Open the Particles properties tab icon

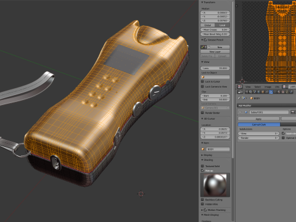click(287, 92)
